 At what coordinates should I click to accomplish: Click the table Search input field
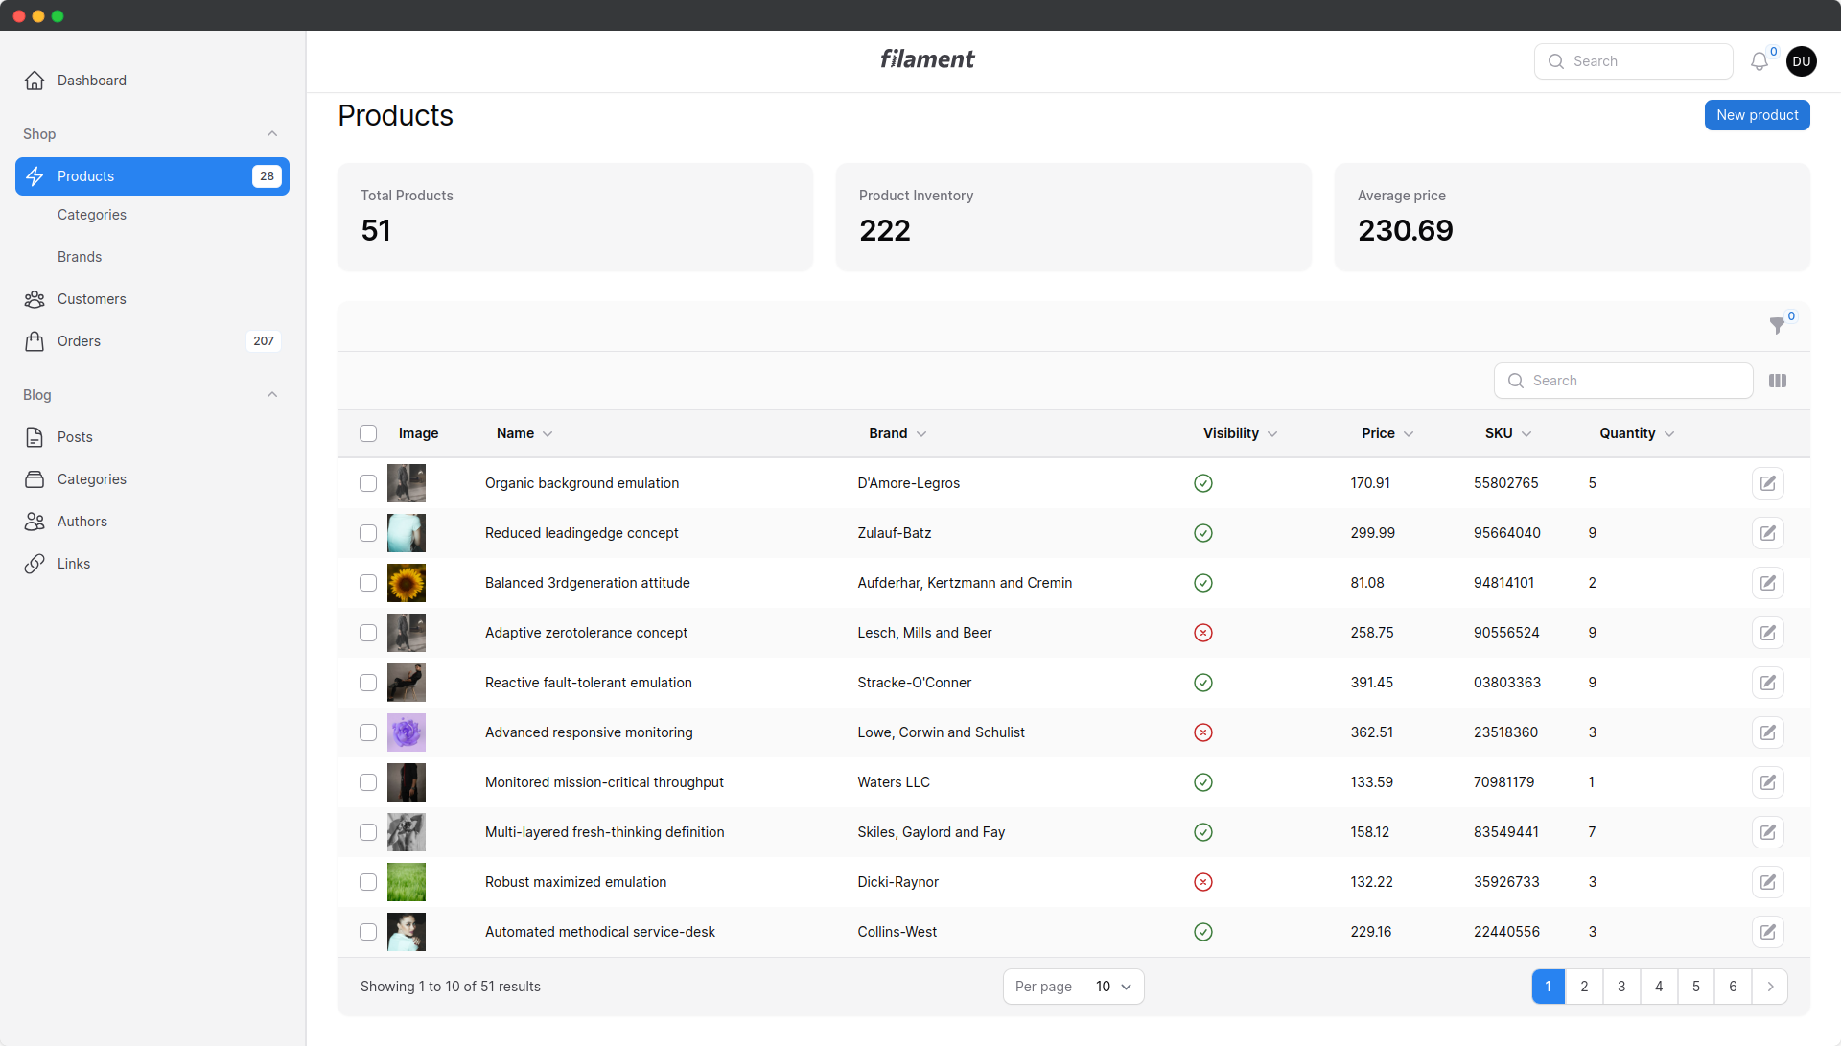click(1636, 381)
